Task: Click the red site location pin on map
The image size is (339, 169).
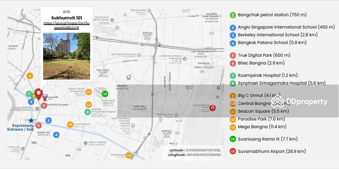Action: point(39,94)
